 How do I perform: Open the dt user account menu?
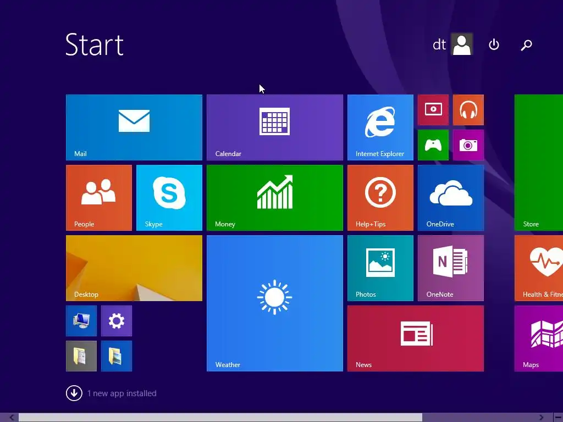coord(452,45)
